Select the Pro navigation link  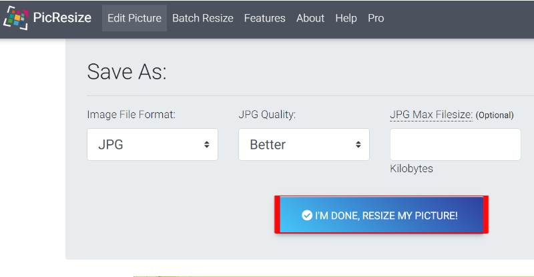376,18
